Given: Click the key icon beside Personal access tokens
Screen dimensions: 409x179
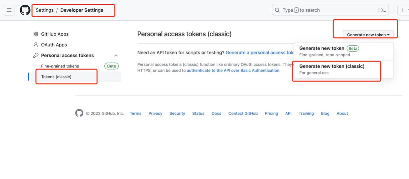Looking at the screenshot, I should (36, 55).
